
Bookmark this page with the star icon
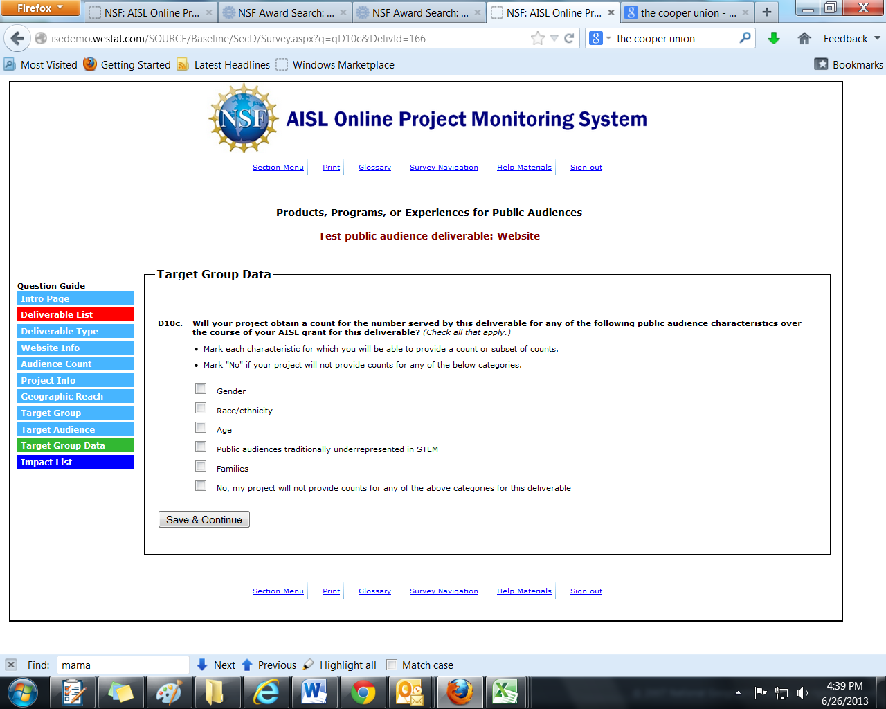[x=538, y=39]
